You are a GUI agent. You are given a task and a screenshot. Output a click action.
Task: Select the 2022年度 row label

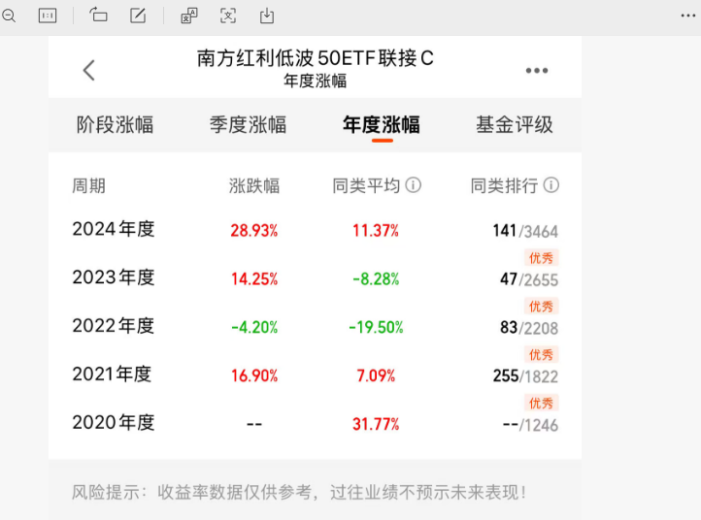point(114,326)
